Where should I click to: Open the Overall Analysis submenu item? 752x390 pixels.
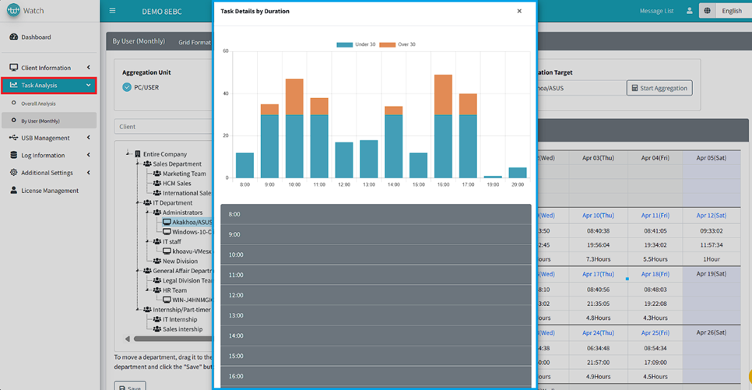[38, 104]
